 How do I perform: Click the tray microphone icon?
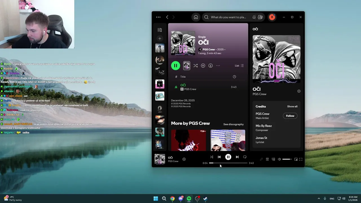(x=325, y=198)
